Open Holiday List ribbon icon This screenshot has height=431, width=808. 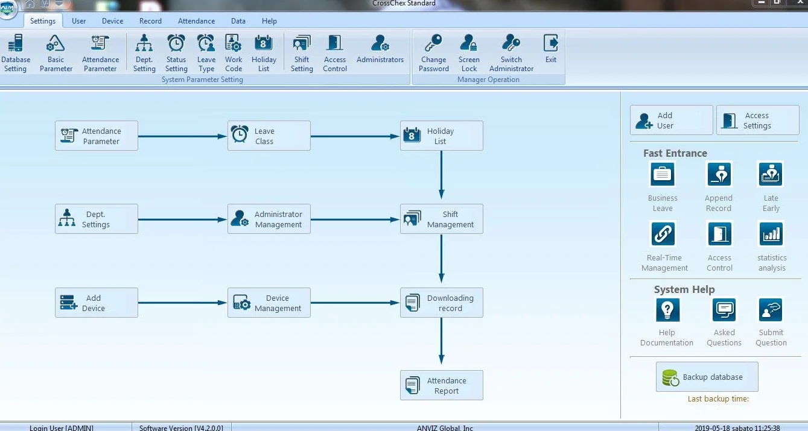(264, 53)
